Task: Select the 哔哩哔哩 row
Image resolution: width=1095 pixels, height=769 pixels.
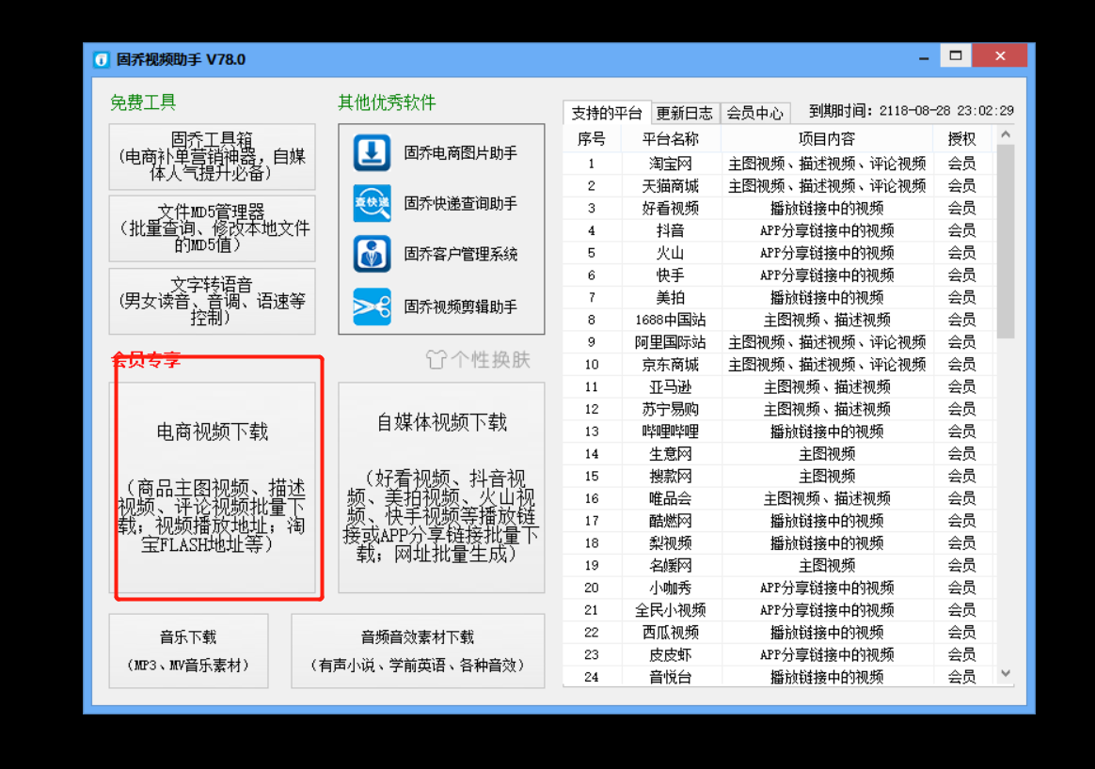Action: point(779,432)
